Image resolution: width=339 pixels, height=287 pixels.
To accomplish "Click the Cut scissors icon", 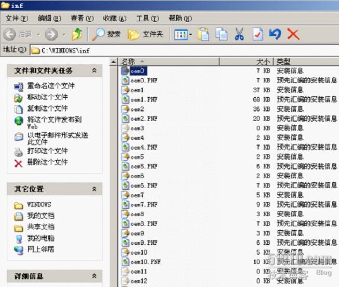I will coord(239,34).
